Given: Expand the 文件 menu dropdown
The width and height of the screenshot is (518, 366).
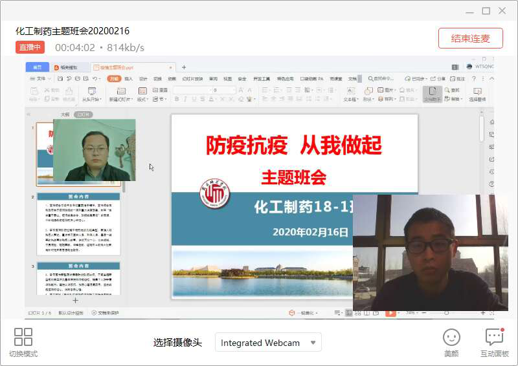Looking at the screenshot, I should (41, 79).
